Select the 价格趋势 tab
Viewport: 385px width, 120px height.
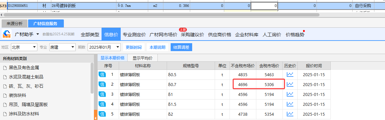coord(295,35)
